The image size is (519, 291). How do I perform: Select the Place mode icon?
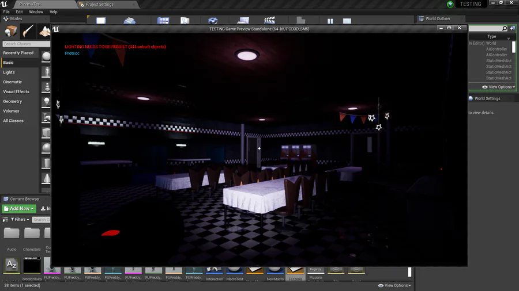coord(10,32)
